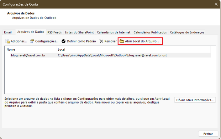Click the Fechar button

[x=208, y=134]
